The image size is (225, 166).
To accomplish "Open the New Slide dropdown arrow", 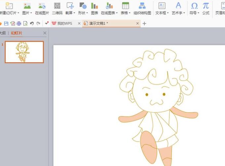I will tap(18, 13).
